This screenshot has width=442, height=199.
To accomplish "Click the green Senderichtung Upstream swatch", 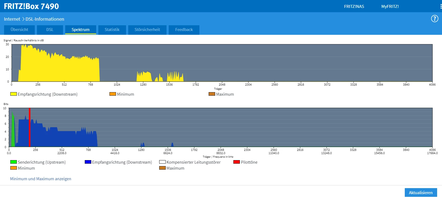I will 14,162.
